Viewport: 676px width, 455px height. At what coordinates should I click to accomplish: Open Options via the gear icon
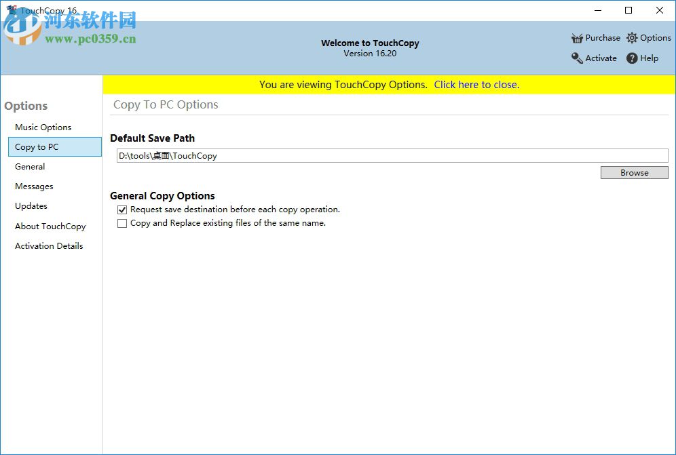(632, 38)
